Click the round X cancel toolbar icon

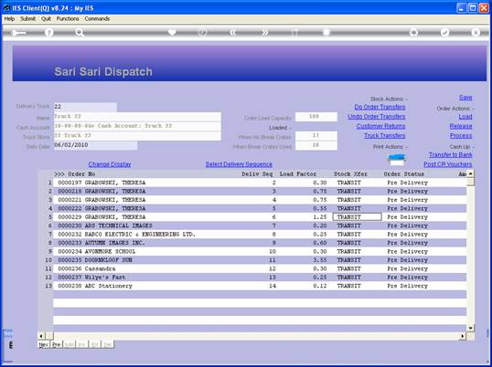(x=476, y=33)
